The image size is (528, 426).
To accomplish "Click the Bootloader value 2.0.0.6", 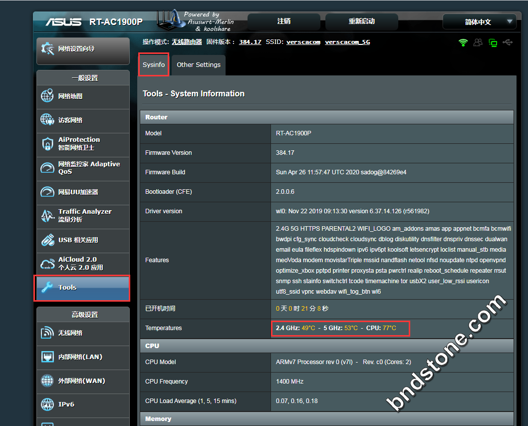I will click(x=285, y=192).
